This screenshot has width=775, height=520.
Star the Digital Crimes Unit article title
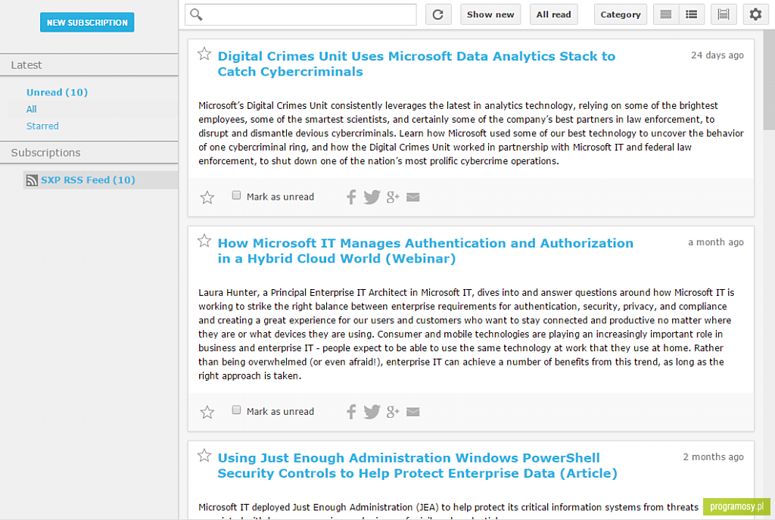(x=204, y=54)
